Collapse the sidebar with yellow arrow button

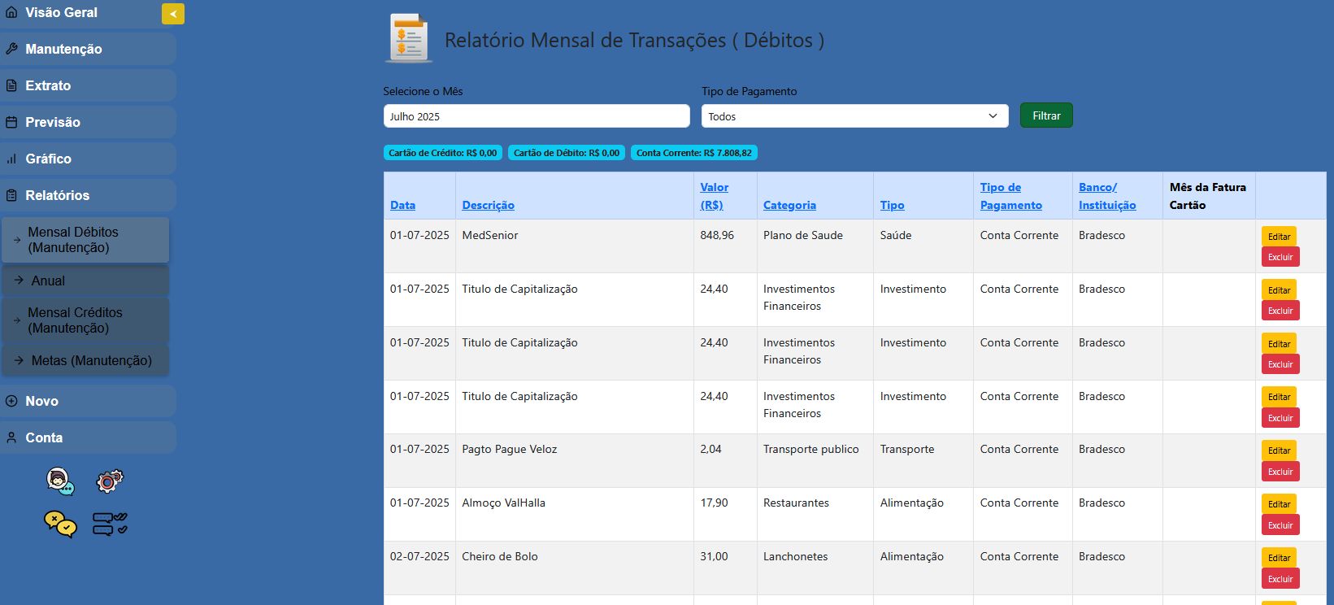[x=172, y=14]
